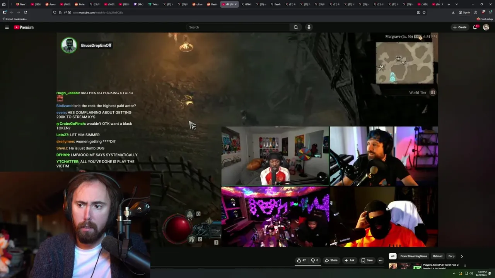Select the Related chip
The height and width of the screenshot is (278, 495).
tap(437, 256)
